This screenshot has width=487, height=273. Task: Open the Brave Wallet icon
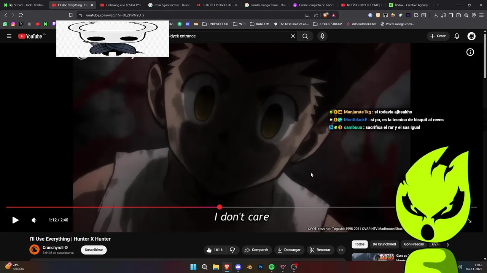(x=458, y=15)
